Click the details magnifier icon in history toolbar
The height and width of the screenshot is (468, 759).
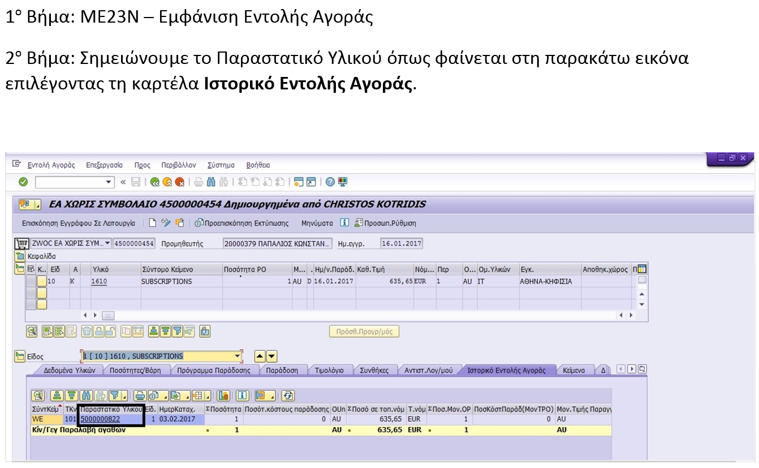pyautogui.click(x=38, y=396)
